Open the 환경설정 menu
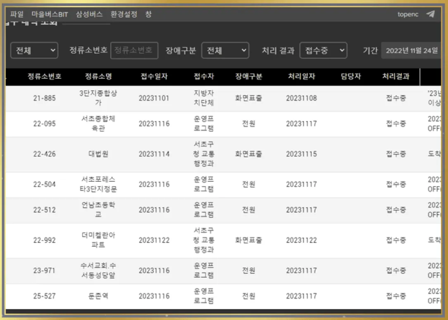This screenshot has height=320, width=448. pyautogui.click(x=124, y=14)
